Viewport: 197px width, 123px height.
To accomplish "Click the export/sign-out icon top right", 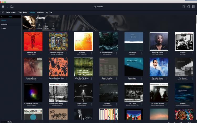I will click(x=184, y=7).
